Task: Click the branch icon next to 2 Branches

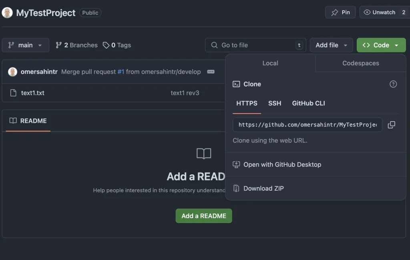Action: click(59, 45)
